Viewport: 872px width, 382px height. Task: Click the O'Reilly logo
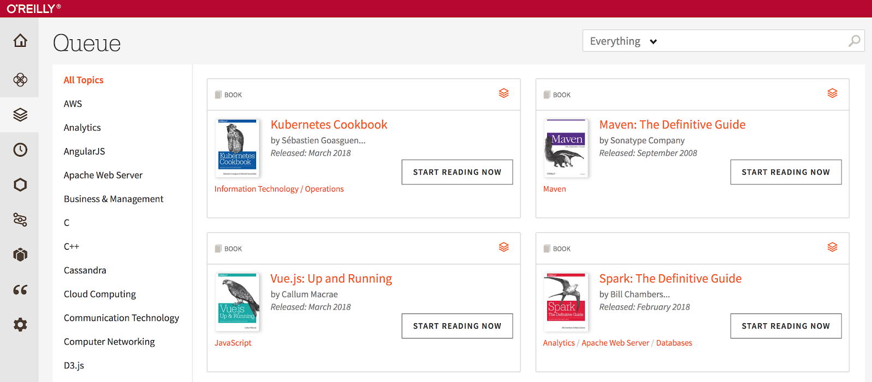pos(34,9)
